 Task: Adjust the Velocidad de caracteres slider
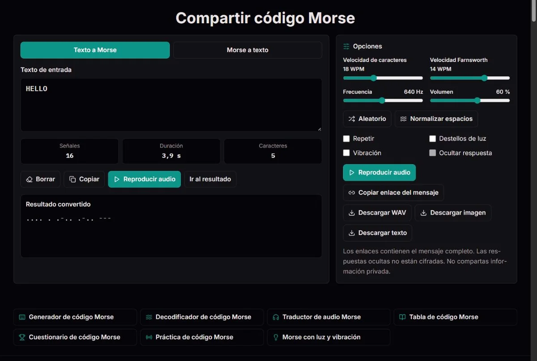[x=383, y=78]
